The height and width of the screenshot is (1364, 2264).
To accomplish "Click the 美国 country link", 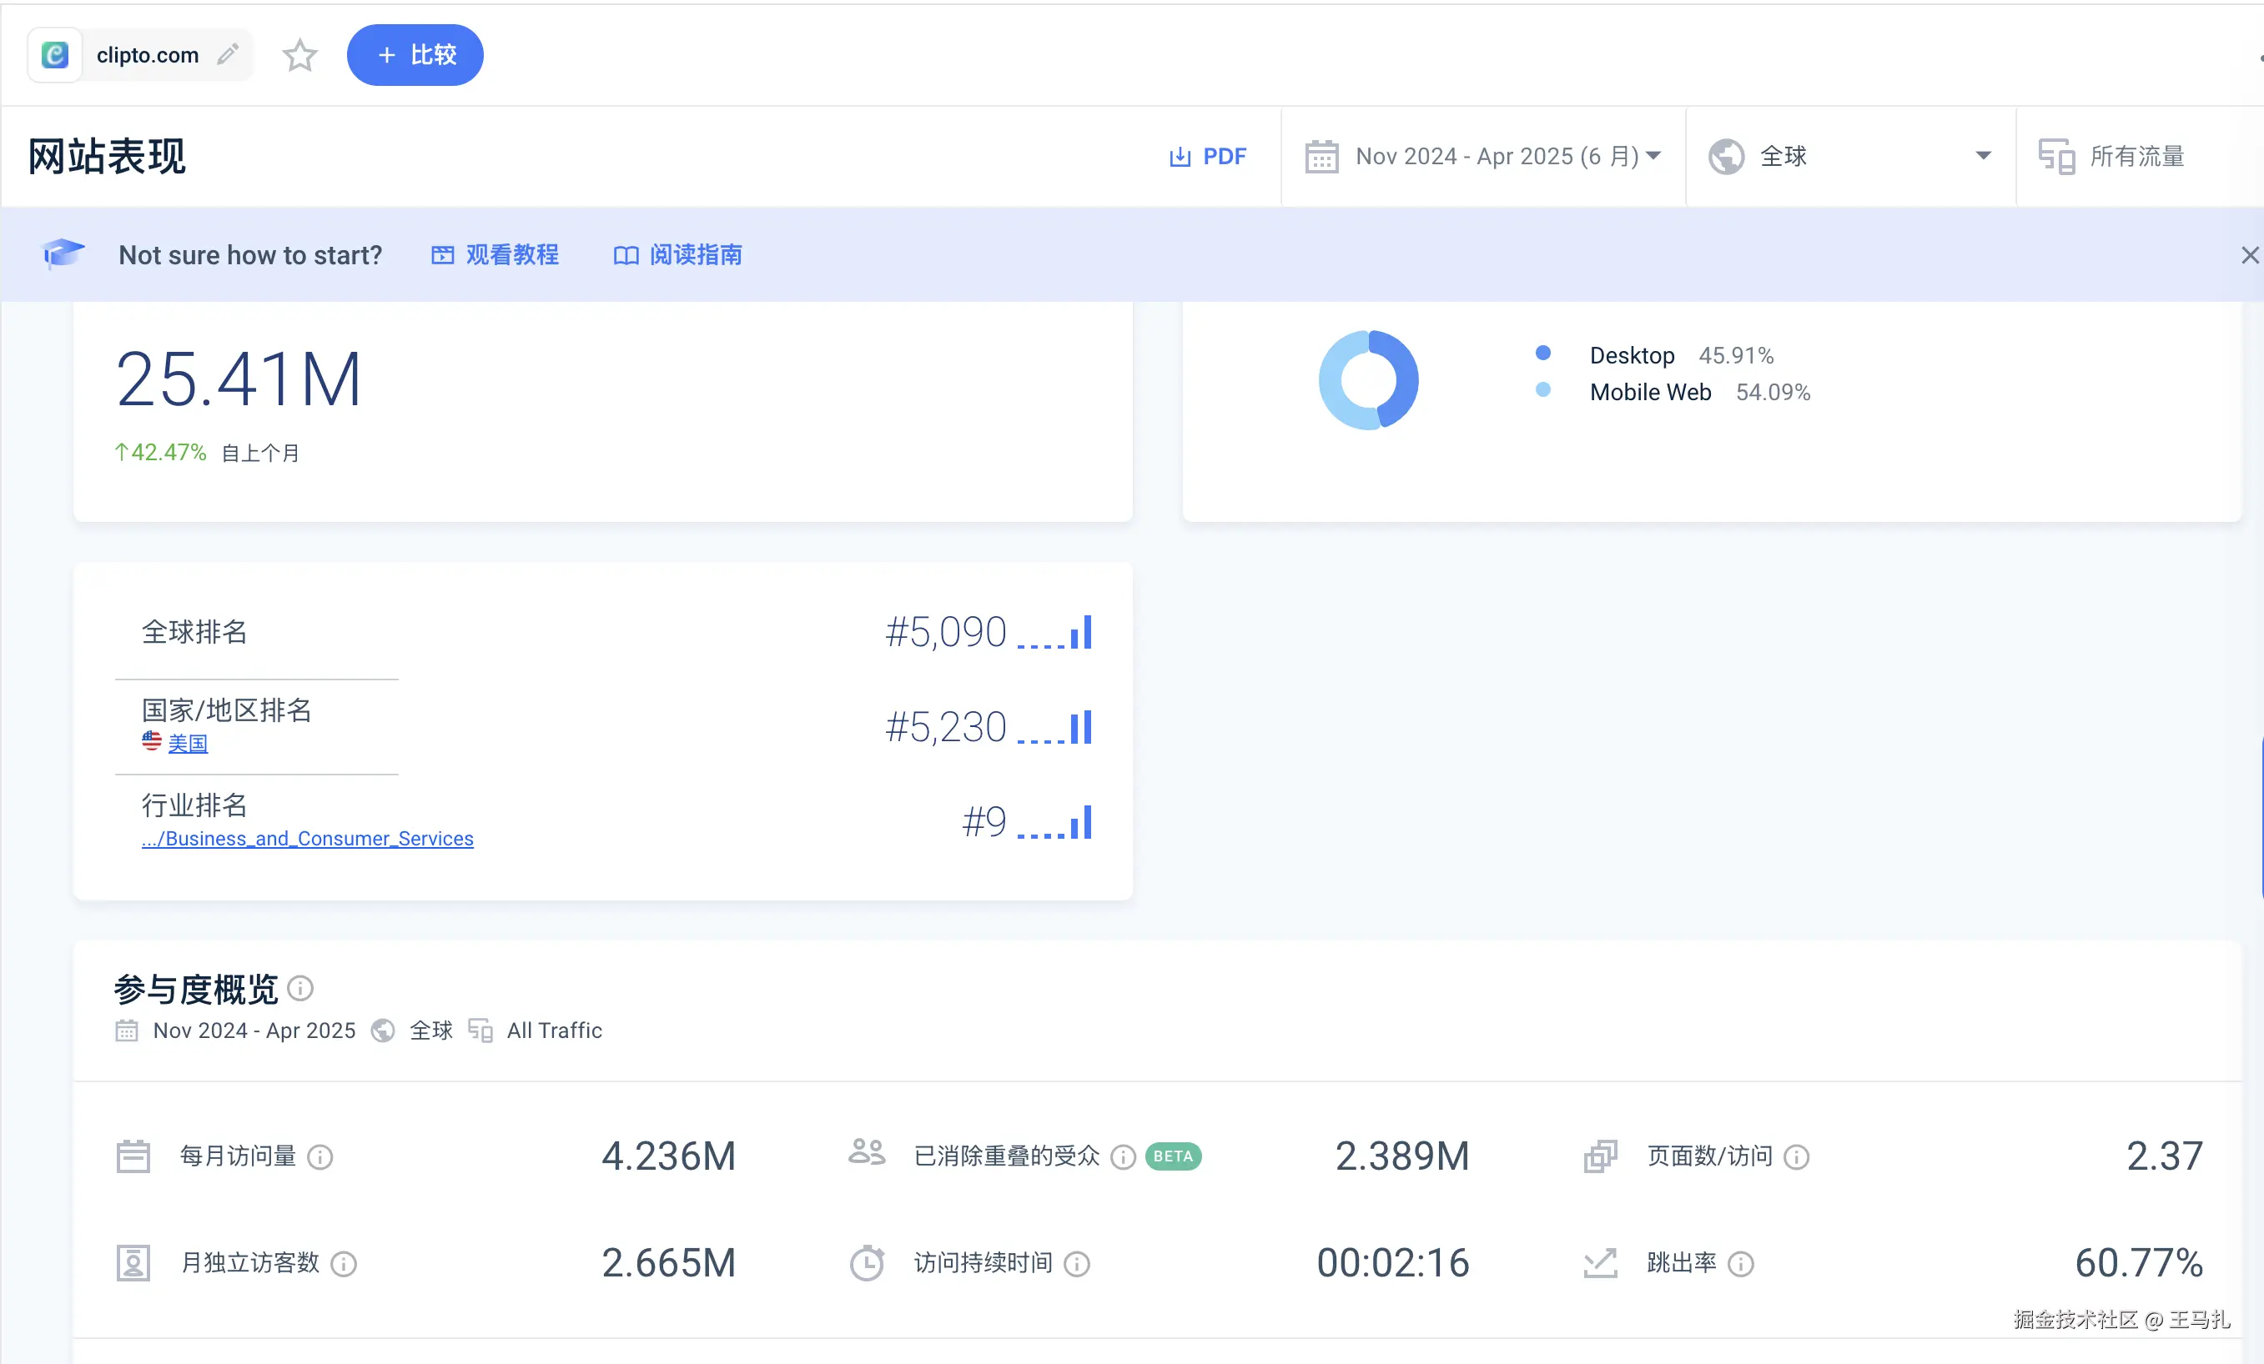I will (188, 743).
